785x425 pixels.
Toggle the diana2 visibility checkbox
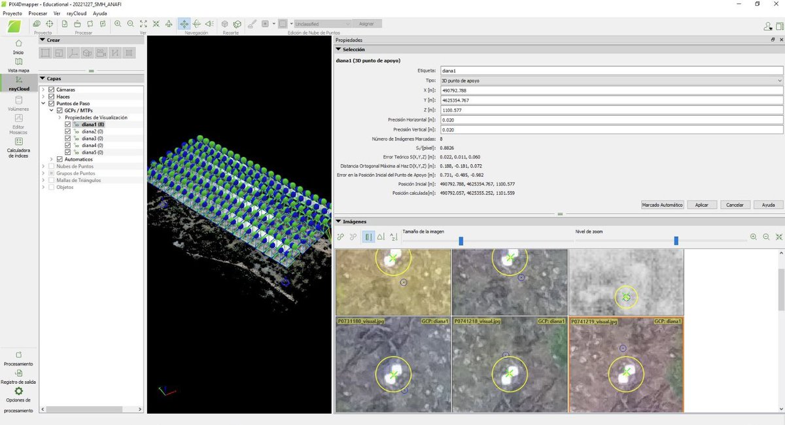tap(68, 131)
